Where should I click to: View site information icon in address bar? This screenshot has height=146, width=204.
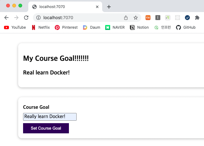click(38, 18)
